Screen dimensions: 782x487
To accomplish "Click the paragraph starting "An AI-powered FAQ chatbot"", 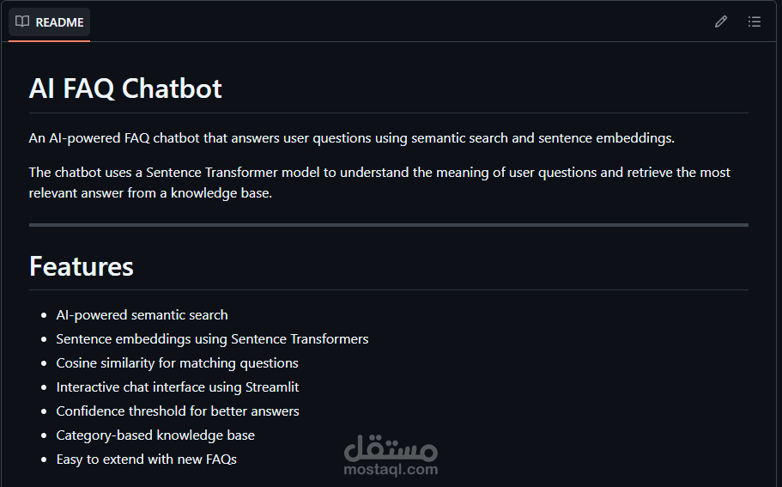I will coord(352,137).
